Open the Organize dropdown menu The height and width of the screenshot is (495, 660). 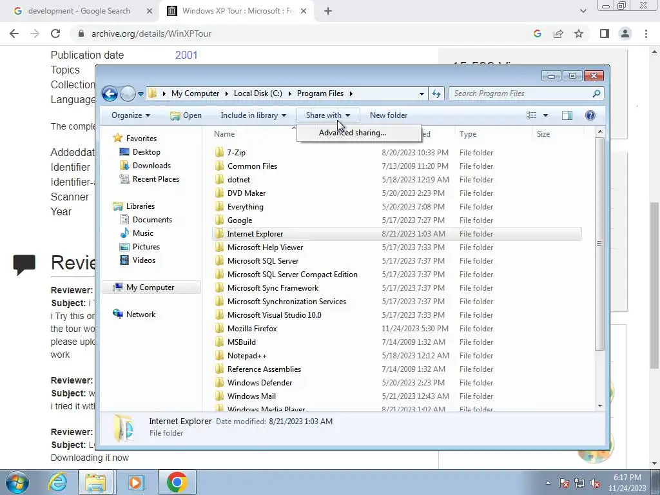coord(130,115)
